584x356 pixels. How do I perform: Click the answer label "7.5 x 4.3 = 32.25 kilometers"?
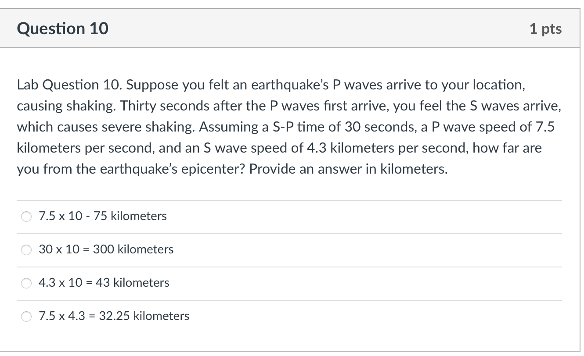pyautogui.click(x=114, y=316)
